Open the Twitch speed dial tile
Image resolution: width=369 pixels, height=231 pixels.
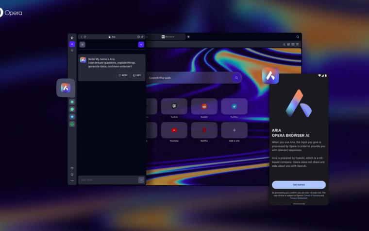pyautogui.click(x=174, y=107)
